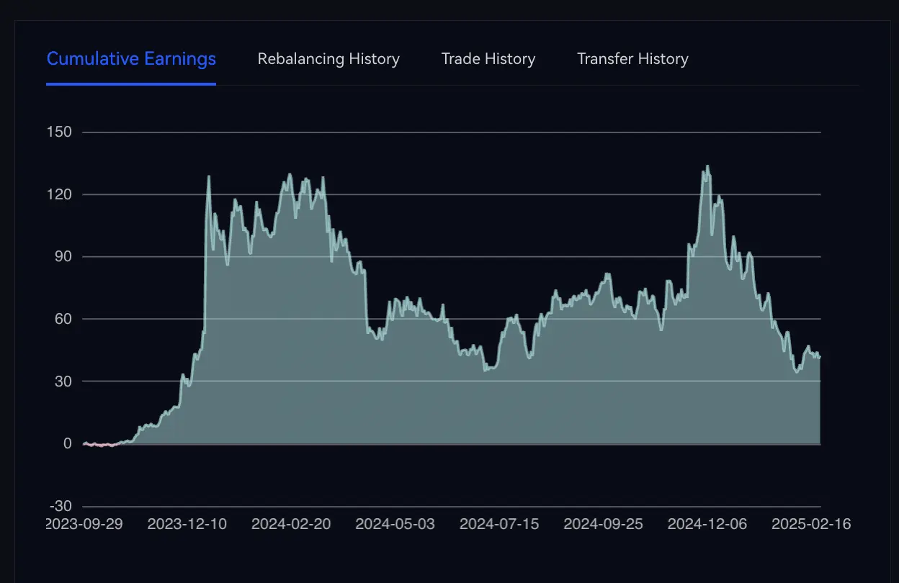Screen dimensions: 899x583
Task: Click the 2023-09-29 date label on x-axis
Action: 84,524
